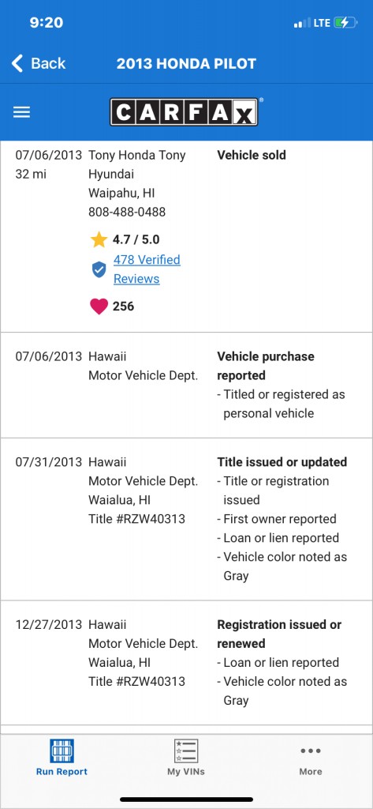Screen dimensions: 373x809
Task: Tap the battery charging indicator
Action: click(345, 23)
